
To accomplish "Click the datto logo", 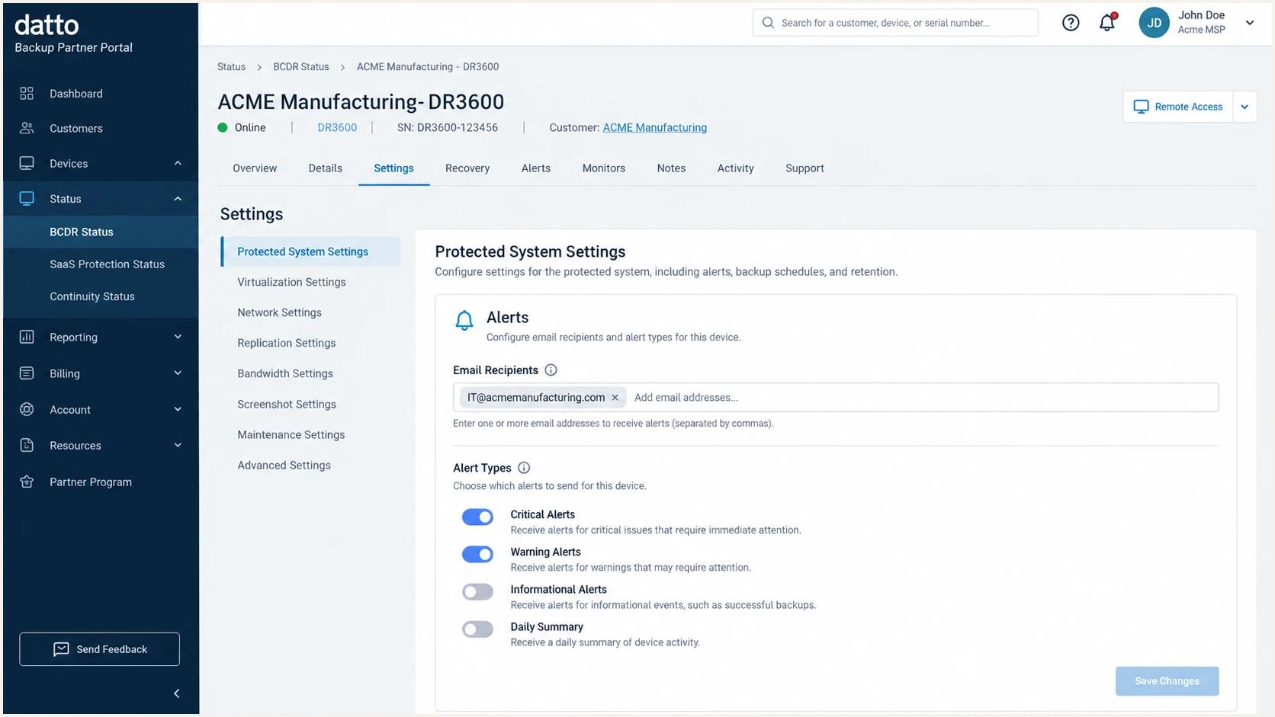I will [x=47, y=25].
